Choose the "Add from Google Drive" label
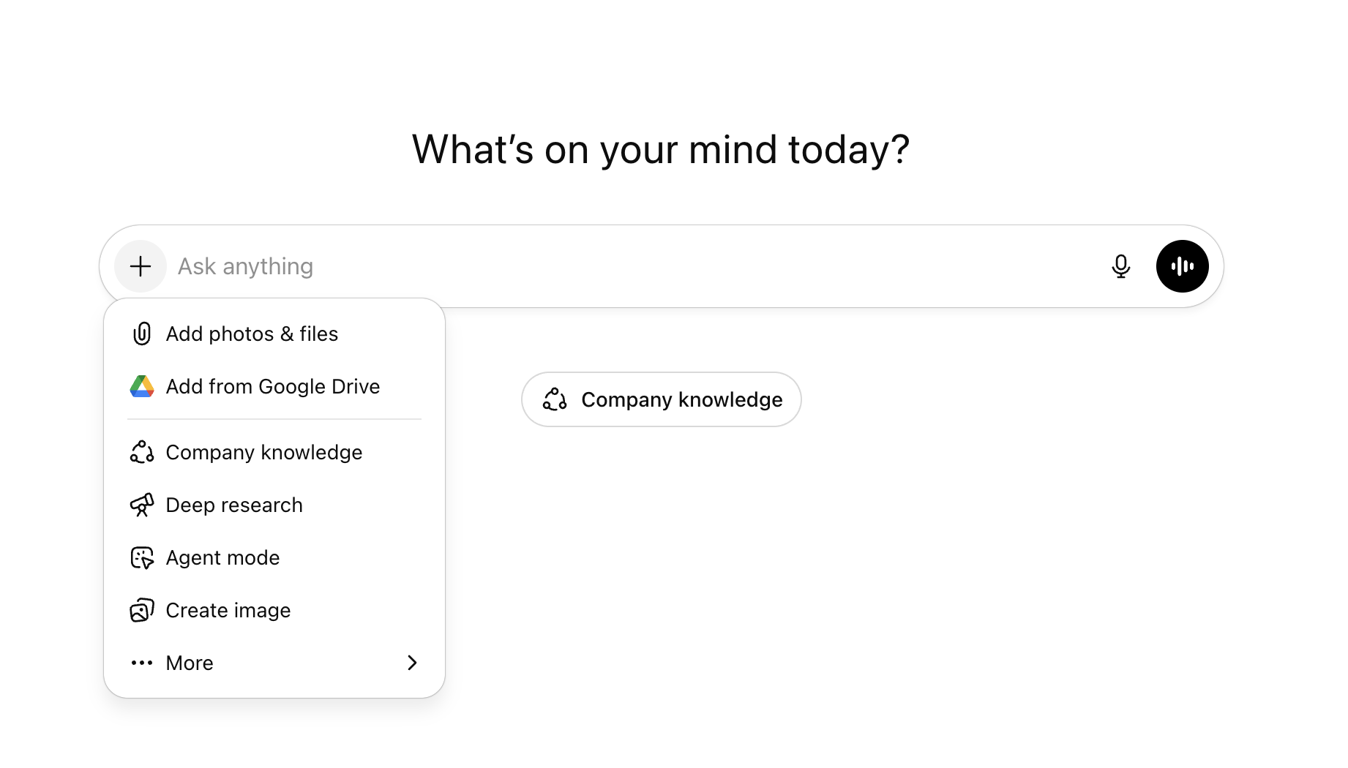 point(272,386)
